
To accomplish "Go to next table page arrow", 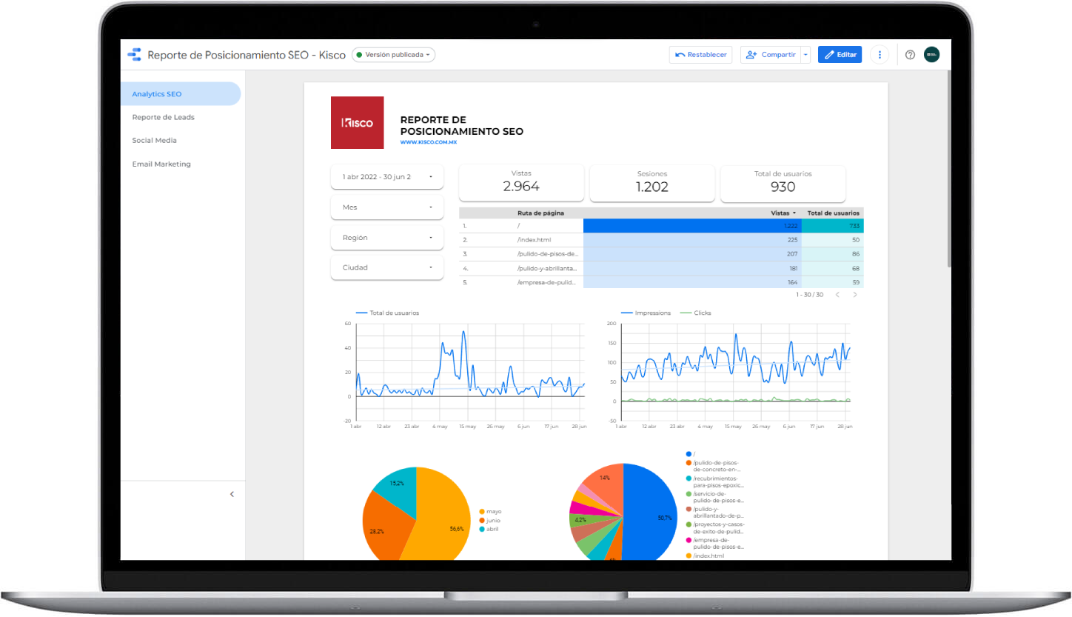I will click(x=855, y=295).
